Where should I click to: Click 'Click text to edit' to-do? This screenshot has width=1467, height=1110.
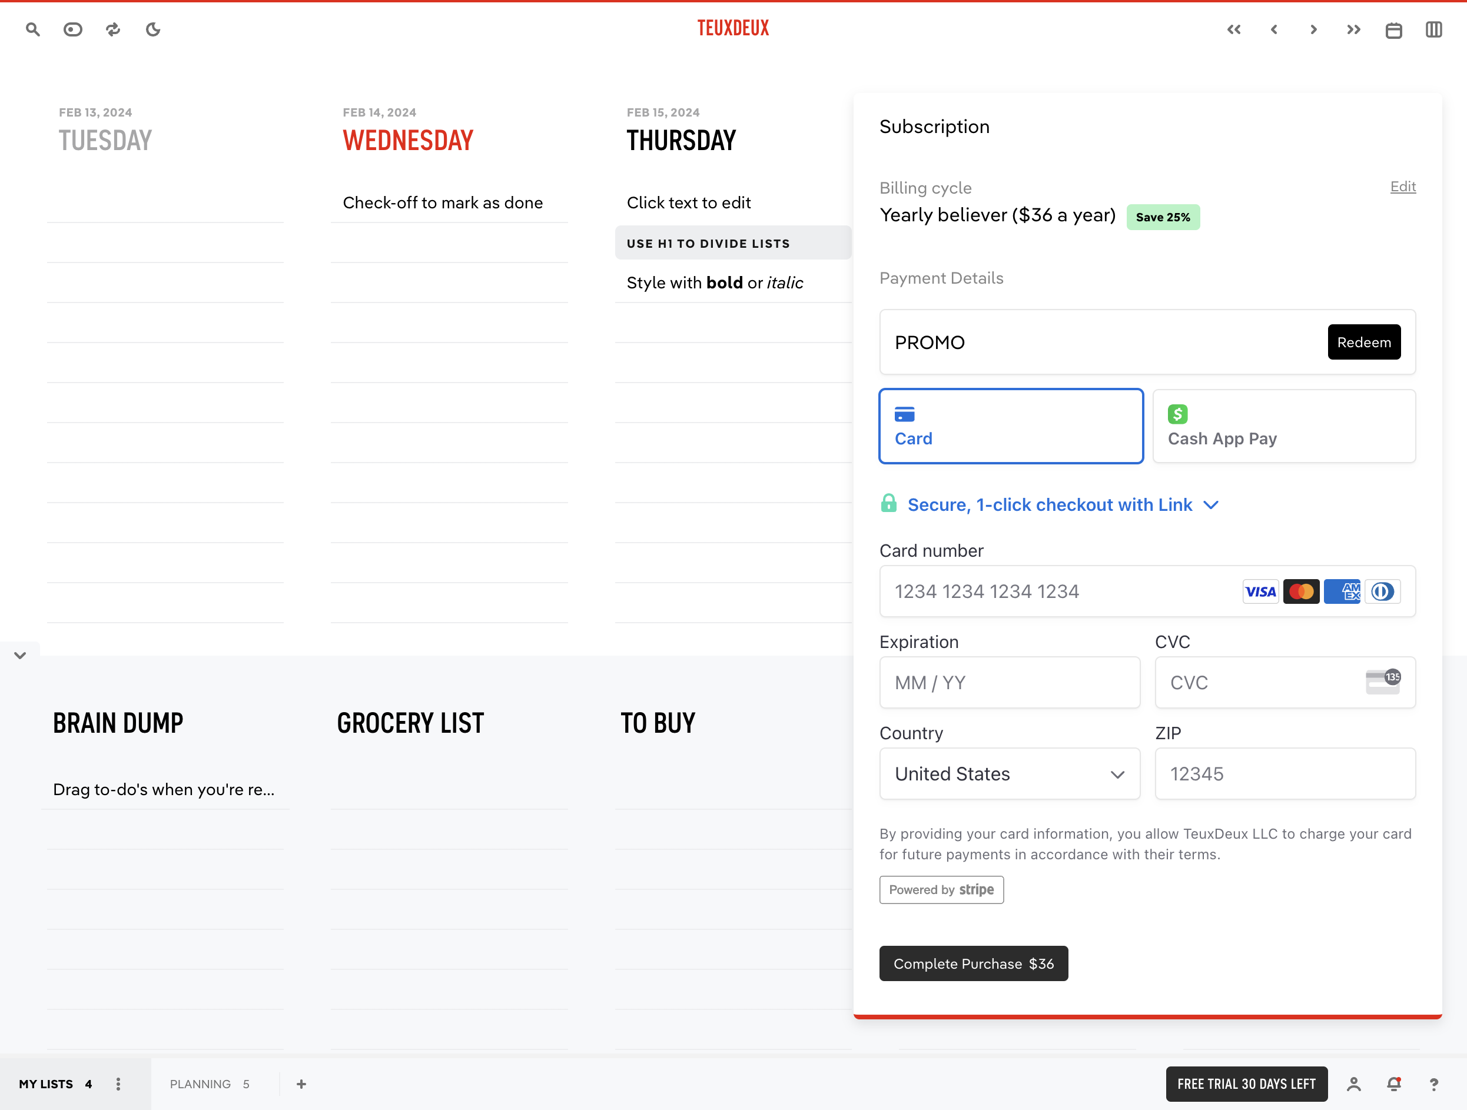pos(688,202)
